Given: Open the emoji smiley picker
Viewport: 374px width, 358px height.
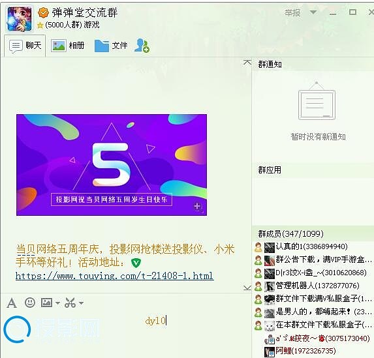Looking at the screenshot, I should (30, 303).
